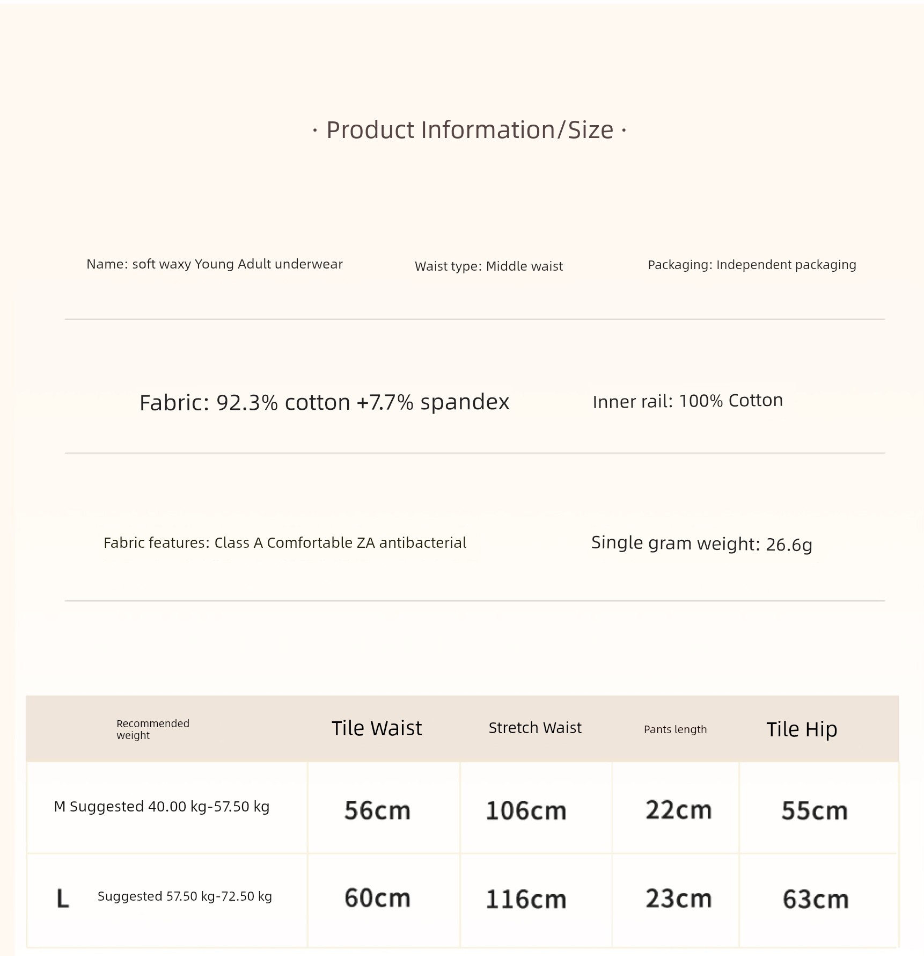Select the Waist type: Middle waist label
924x956 pixels.
488,266
